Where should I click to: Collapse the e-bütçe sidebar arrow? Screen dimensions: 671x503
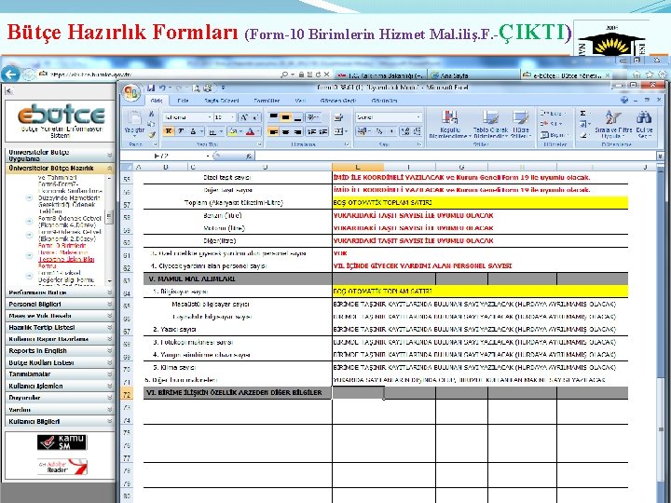(x=8, y=90)
